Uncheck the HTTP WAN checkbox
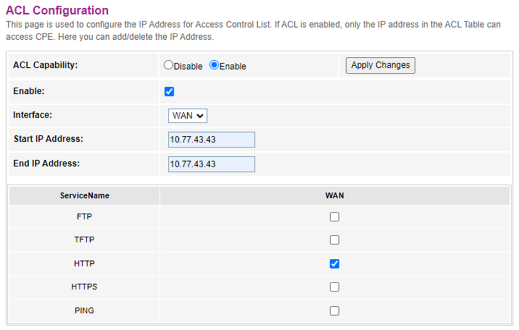This screenshot has width=519, height=330. pos(334,264)
